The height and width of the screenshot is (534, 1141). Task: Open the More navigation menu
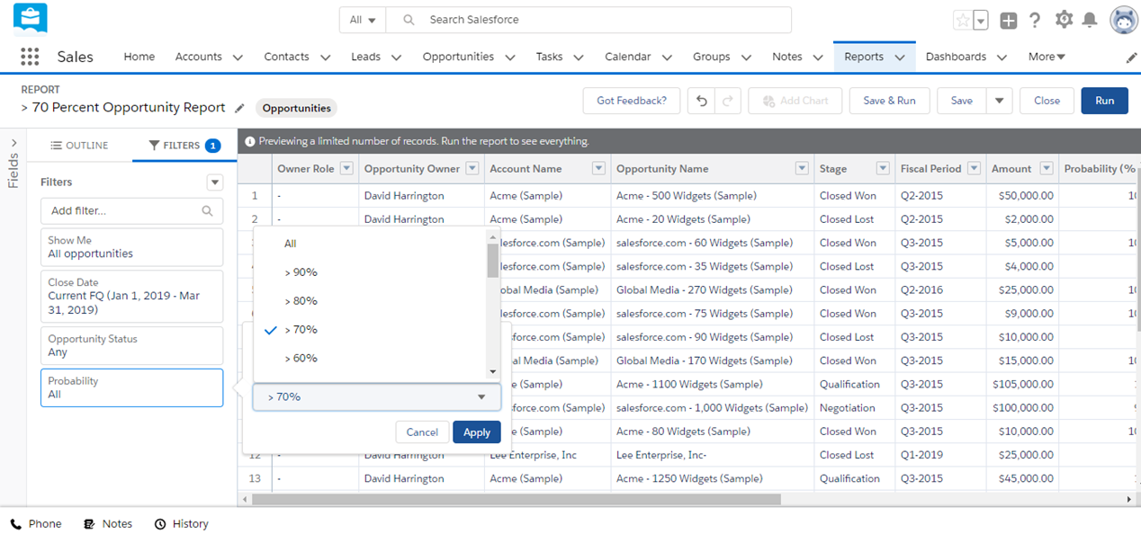(x=1047, y=57)
